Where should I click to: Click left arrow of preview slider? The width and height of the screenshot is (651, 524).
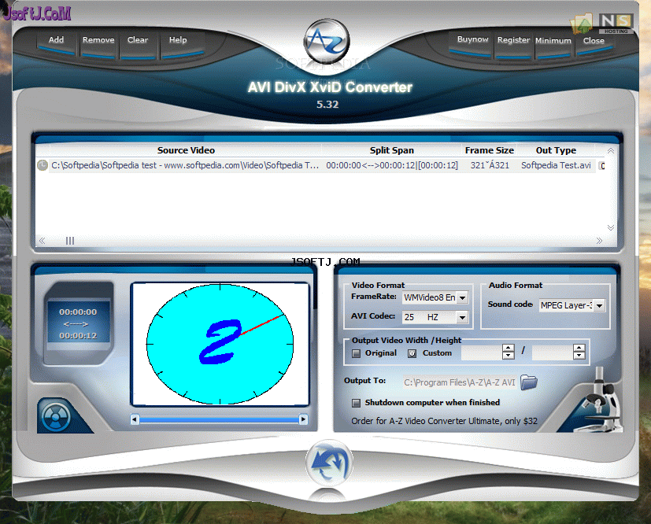tap(135, 419)
